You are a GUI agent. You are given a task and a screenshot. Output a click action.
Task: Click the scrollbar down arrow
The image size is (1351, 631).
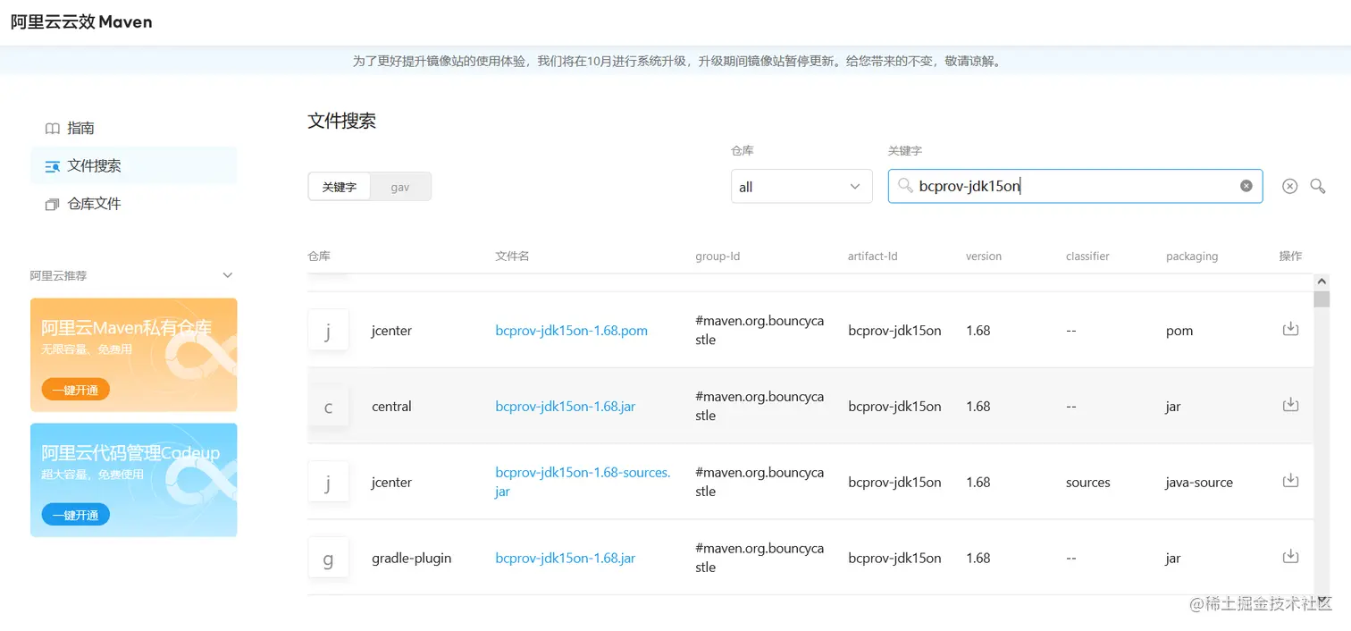(x=1322, y=599)
